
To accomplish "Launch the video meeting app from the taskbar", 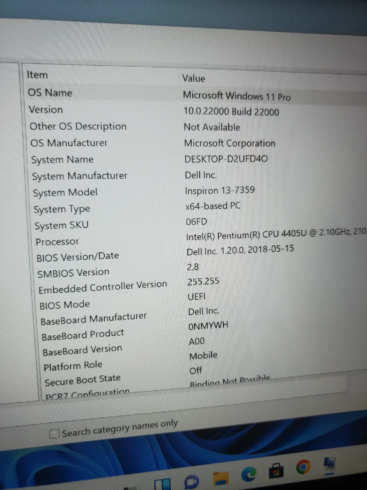I will click(191, 480).
